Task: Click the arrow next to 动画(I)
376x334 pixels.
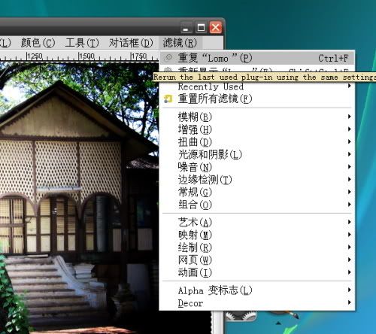Action: click(x=350, y=272)
